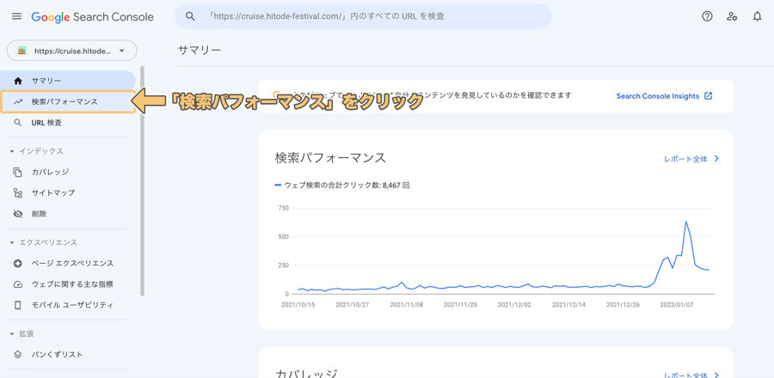Open the notifications bell
This screenshot has height=378, width=774.
(757, 16)
